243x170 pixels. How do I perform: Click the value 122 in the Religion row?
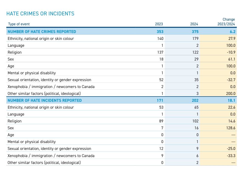(195, 52)
